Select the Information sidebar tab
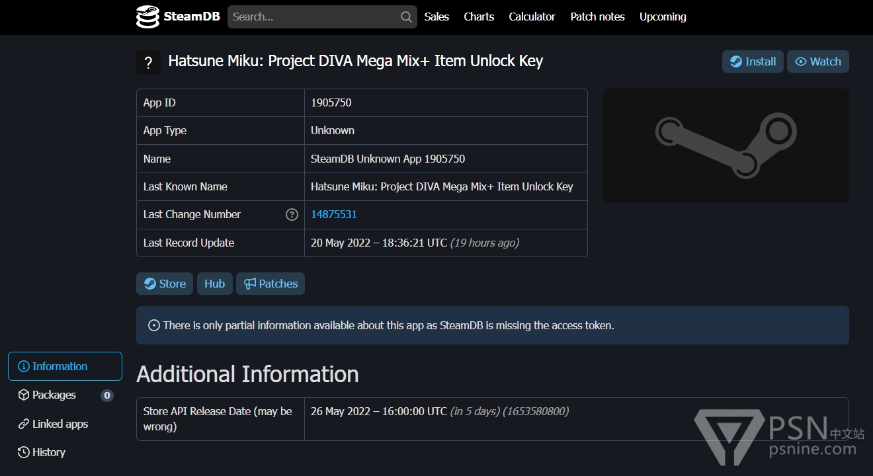 (x=65, y=366)
